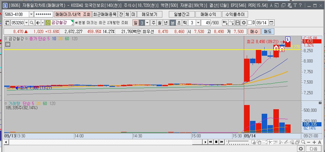Click the minus zoom-out icon
Viewport: 325px width, 152px height.
[x=309, y=142]
